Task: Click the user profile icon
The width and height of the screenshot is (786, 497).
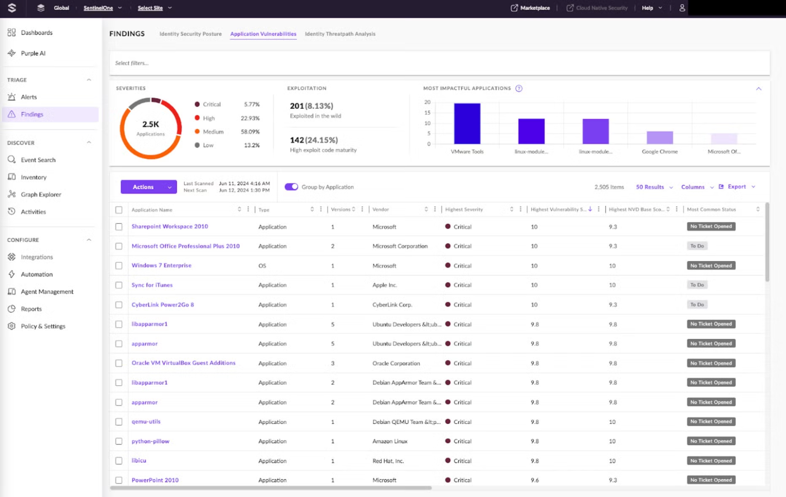Action: pyautogui.click(x=682, y=8)
